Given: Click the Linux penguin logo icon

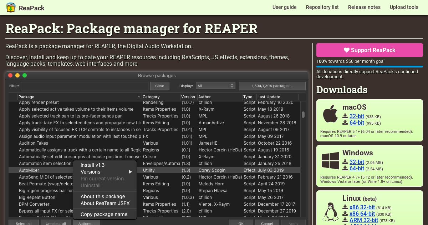Looking at the screenshot, I should [330, 212].
